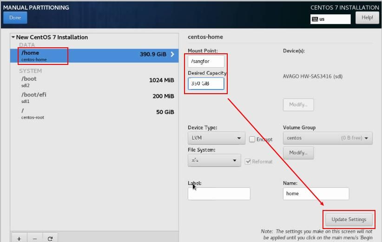Click the Modify button under Volume Group
Viewport: 382px width, 242px height.
298,153
